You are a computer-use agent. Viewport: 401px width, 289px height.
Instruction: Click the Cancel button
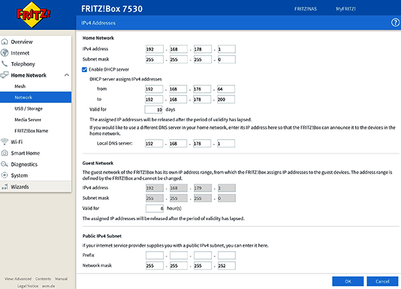click(382, 282)
